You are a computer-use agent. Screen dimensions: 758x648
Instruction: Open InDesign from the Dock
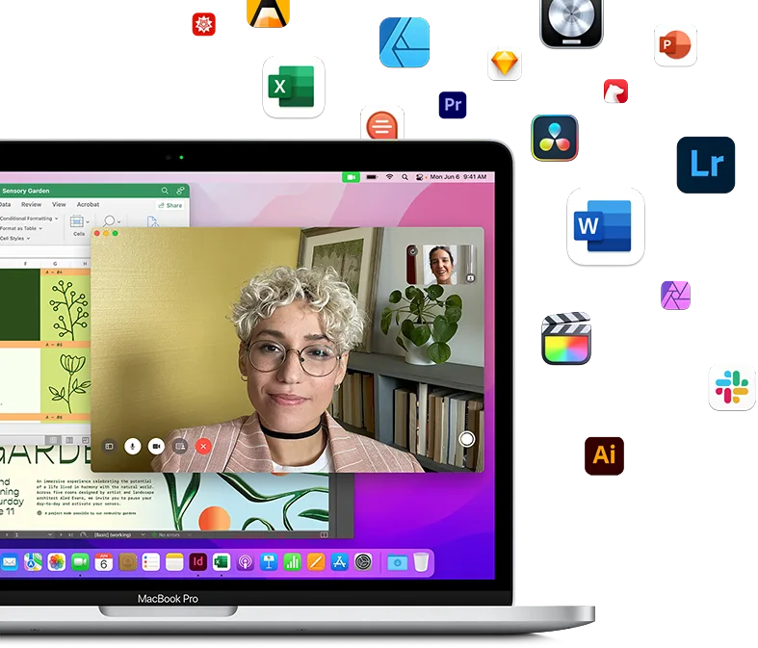198,562
